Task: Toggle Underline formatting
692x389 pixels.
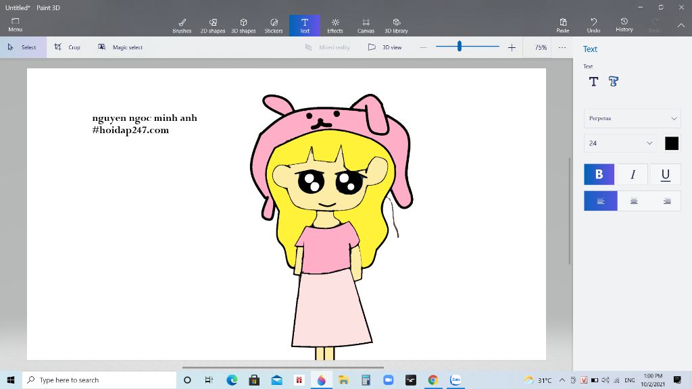Action: click(x=666, y=174)
